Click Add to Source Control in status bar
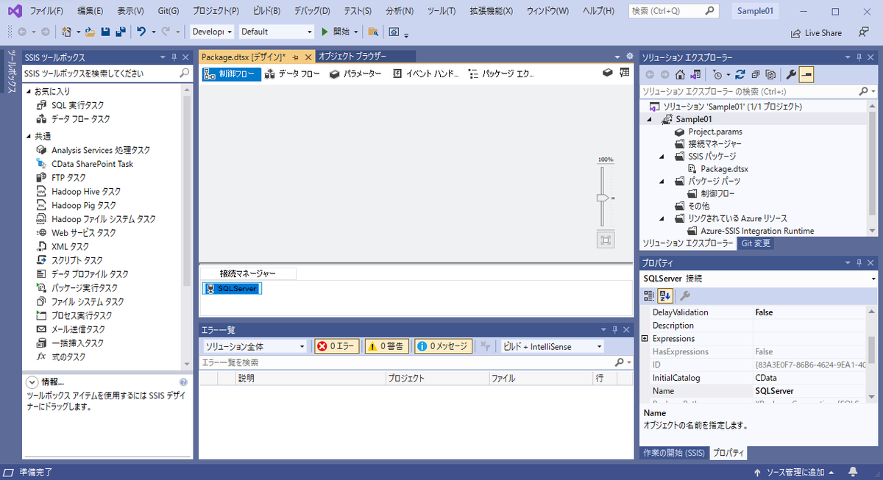Image resolution: width=883 pixels, height=480 pixels. click(795, 472)
